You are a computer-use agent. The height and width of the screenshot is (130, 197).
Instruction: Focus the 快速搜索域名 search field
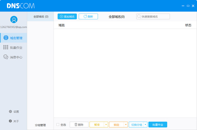coord(153,16)
